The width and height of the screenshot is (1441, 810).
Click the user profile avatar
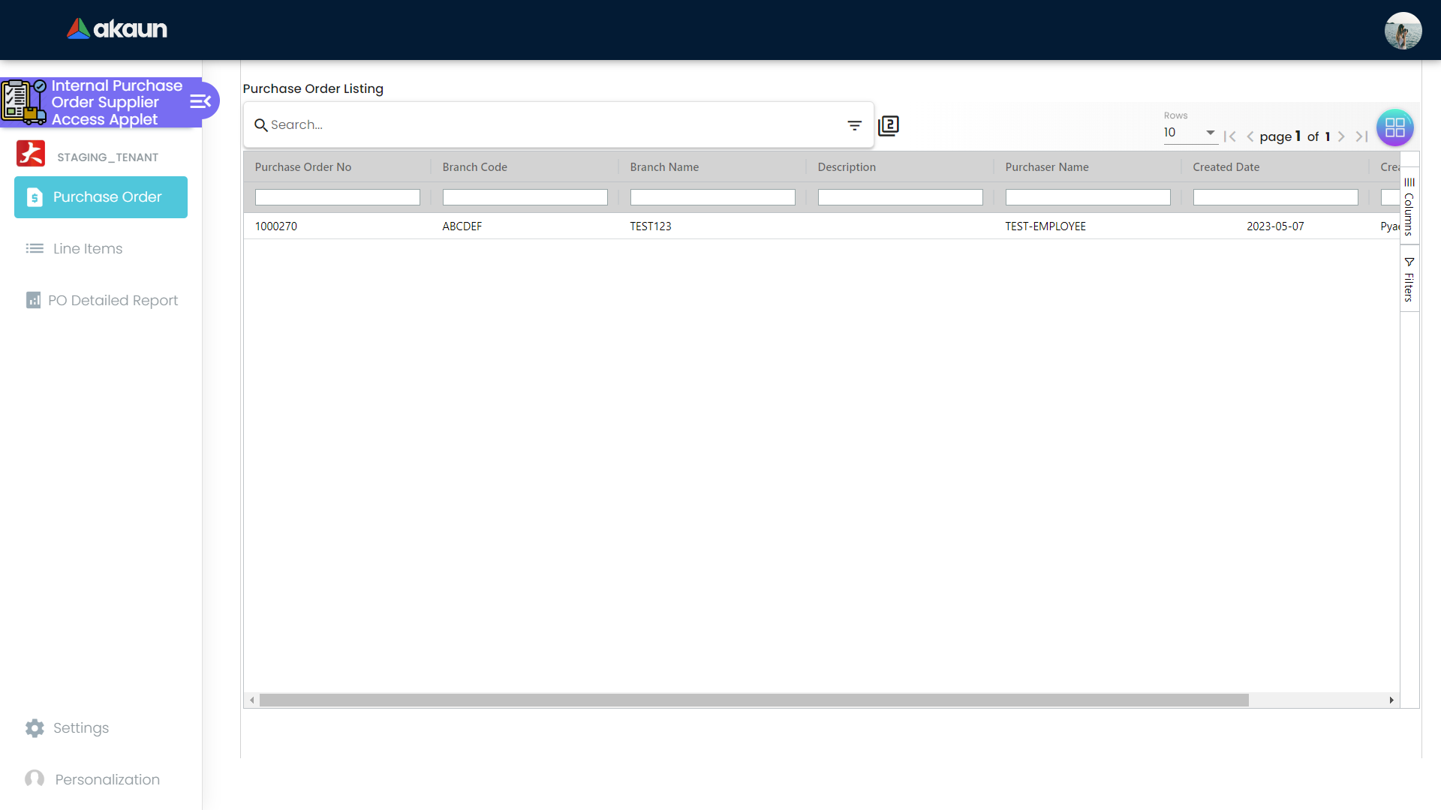[1403, 31]
